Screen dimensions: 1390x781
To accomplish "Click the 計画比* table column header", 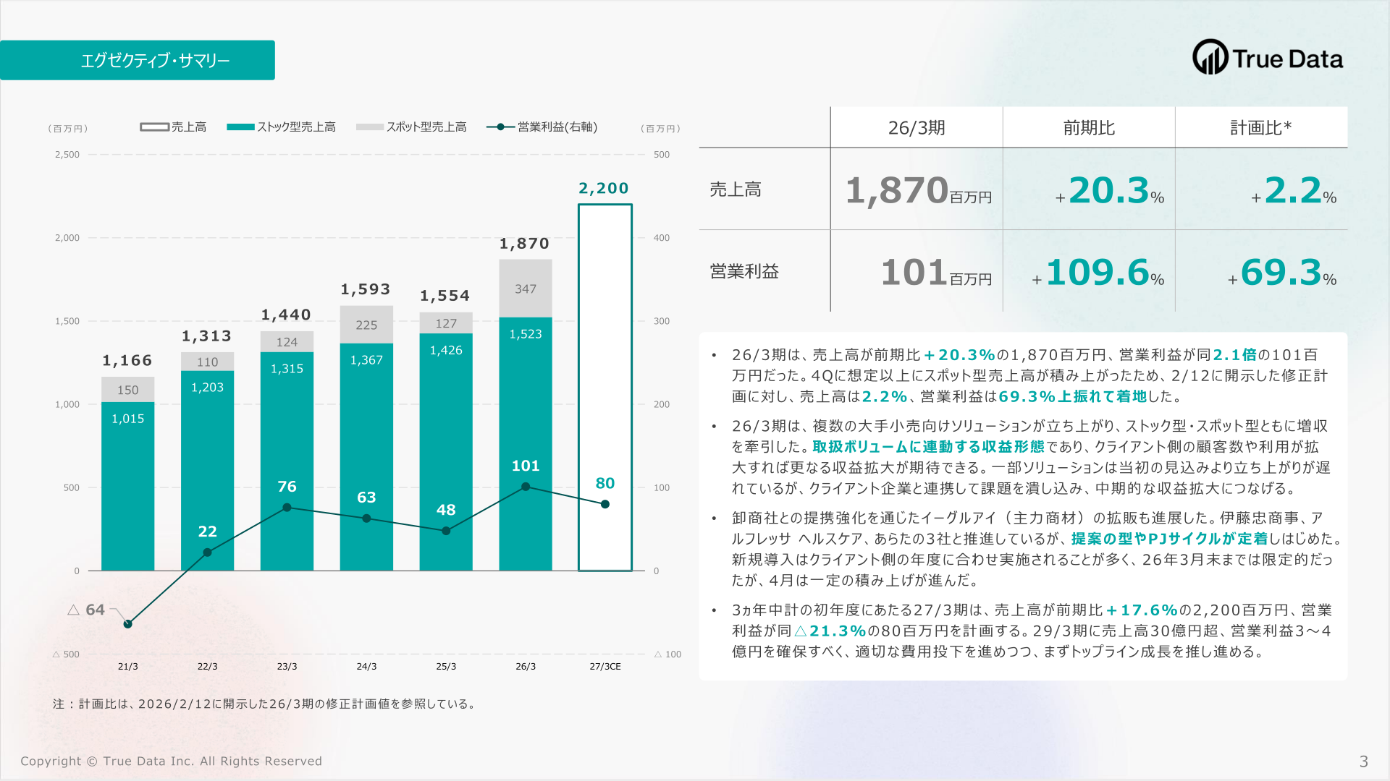I will click(x=1261, y=128).
